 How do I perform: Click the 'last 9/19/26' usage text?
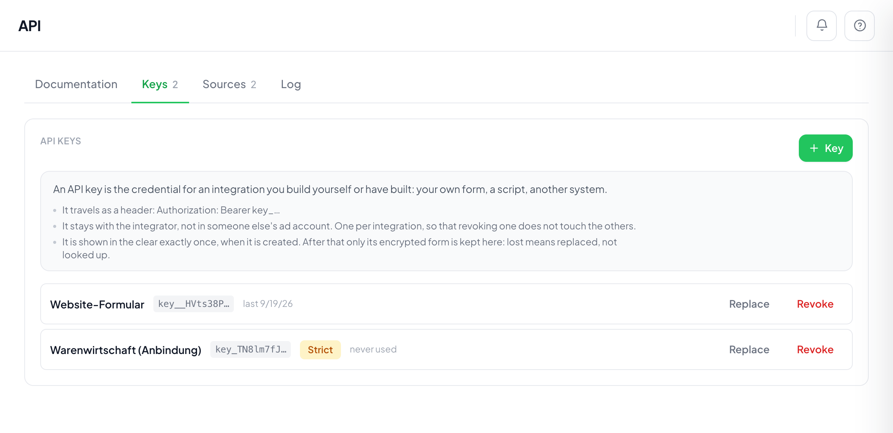(x=268, y=304)
